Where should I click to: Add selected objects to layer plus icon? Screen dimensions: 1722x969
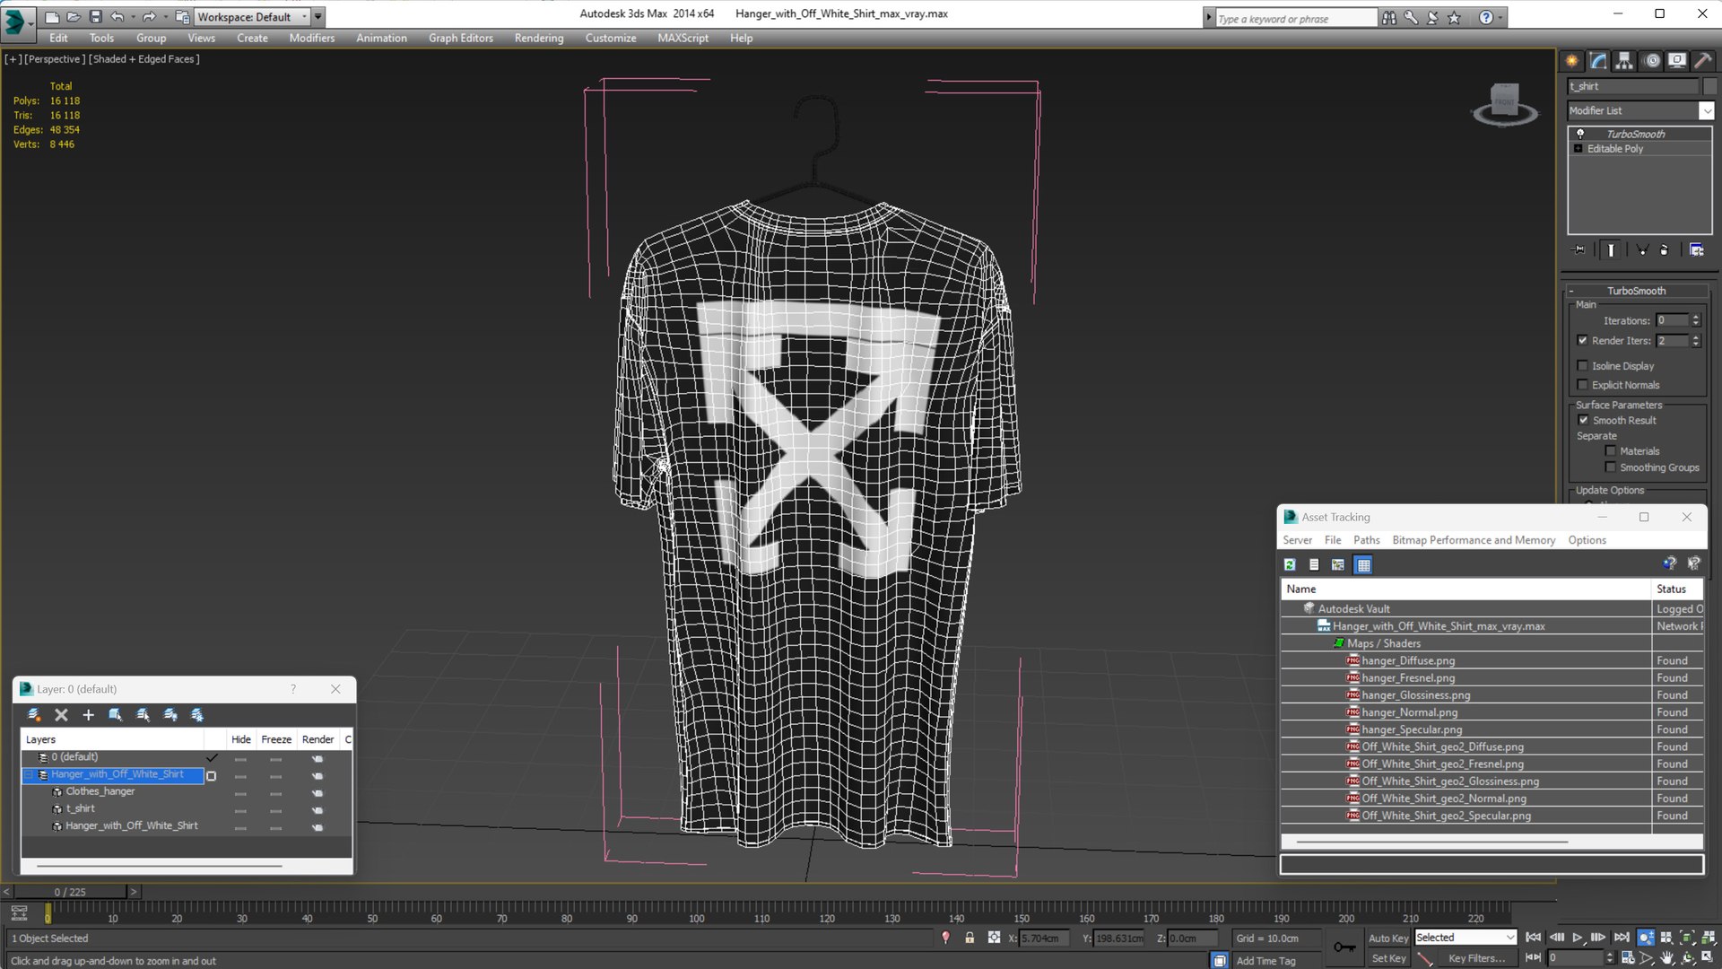click(x=88, y=715)
